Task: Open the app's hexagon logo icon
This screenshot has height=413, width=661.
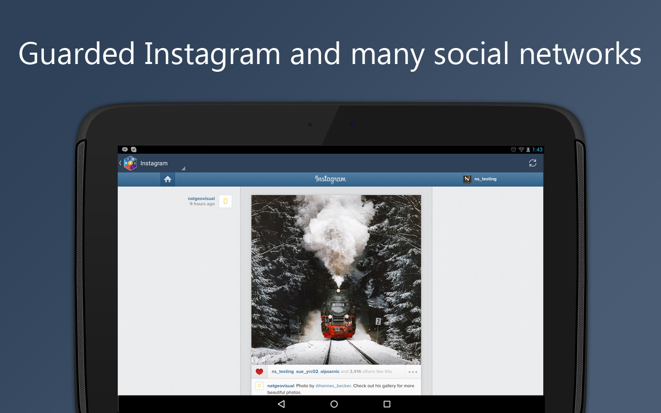Action: (130, 163)
